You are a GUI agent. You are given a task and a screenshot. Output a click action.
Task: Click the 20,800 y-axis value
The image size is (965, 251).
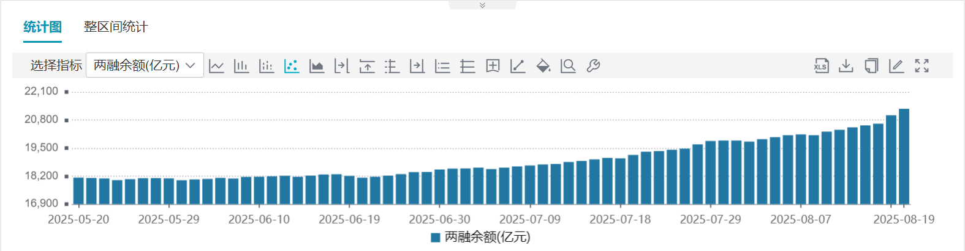(41, 119)
